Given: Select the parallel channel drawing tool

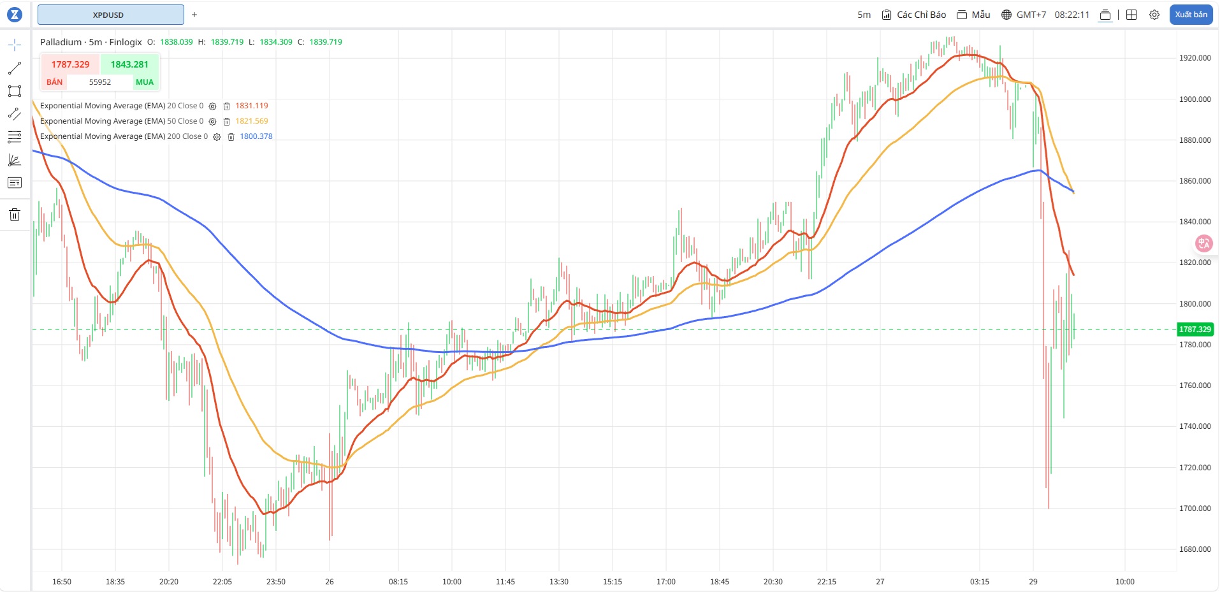Looking at the screenshot, I should [15, 114].
